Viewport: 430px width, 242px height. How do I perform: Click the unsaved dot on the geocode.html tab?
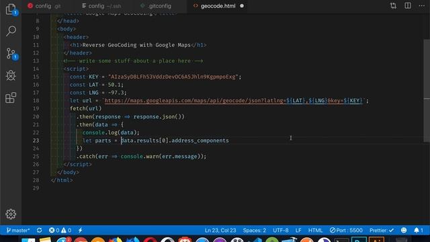click(x=242, y=6)
